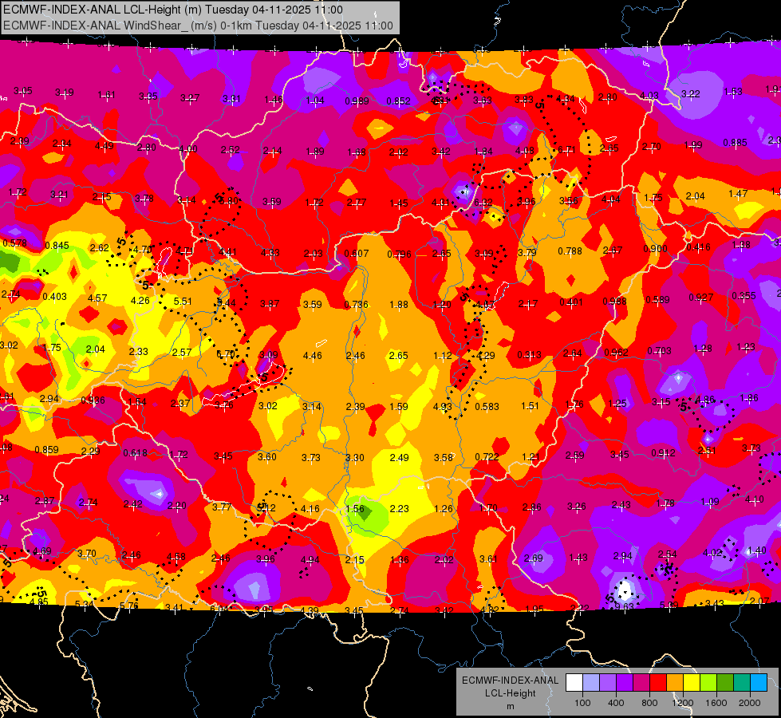
Task: Pick the medium violet legend swatch before 400
Action: pos(608,683)
